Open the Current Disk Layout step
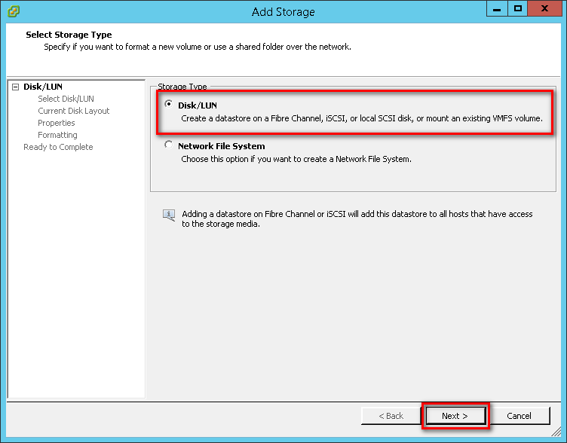The width and height of the screenshot is (567, 443). [73, 111]
